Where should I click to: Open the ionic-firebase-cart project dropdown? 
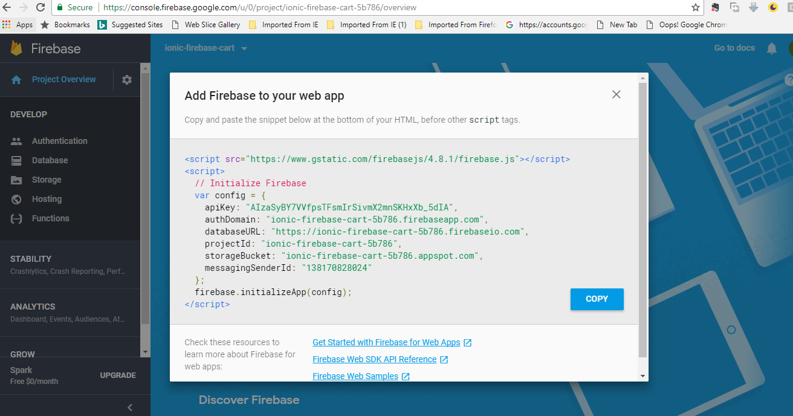tap(206, 48)
